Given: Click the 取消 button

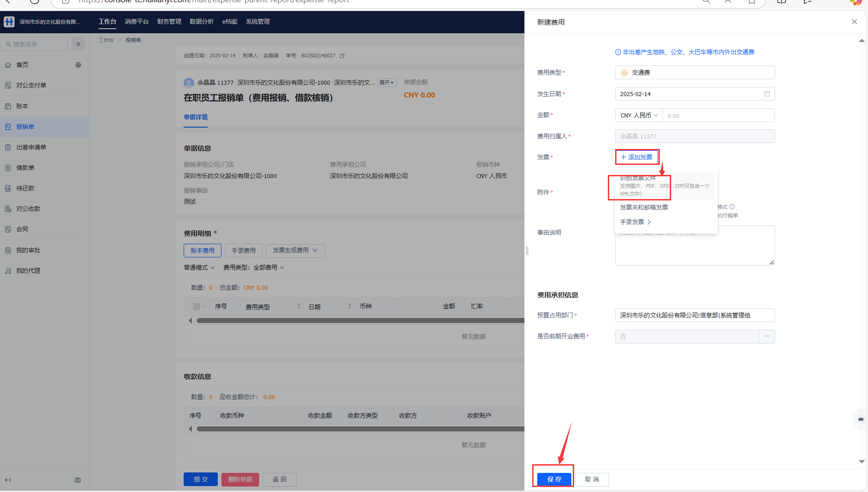Looking at the screenshot, I should 592,479.
